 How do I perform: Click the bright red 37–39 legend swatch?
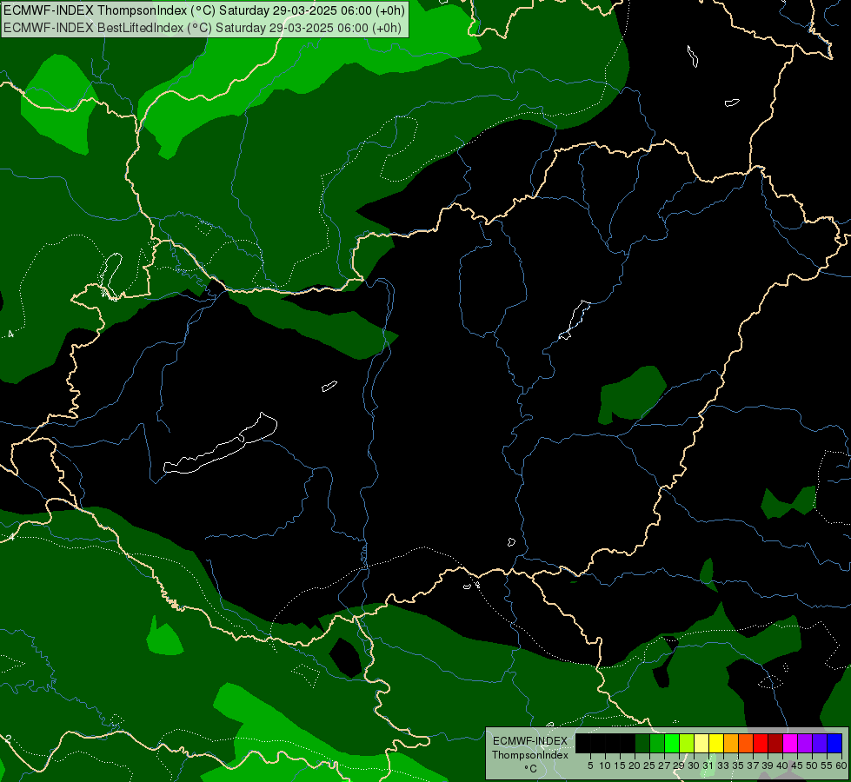[761, 743]
